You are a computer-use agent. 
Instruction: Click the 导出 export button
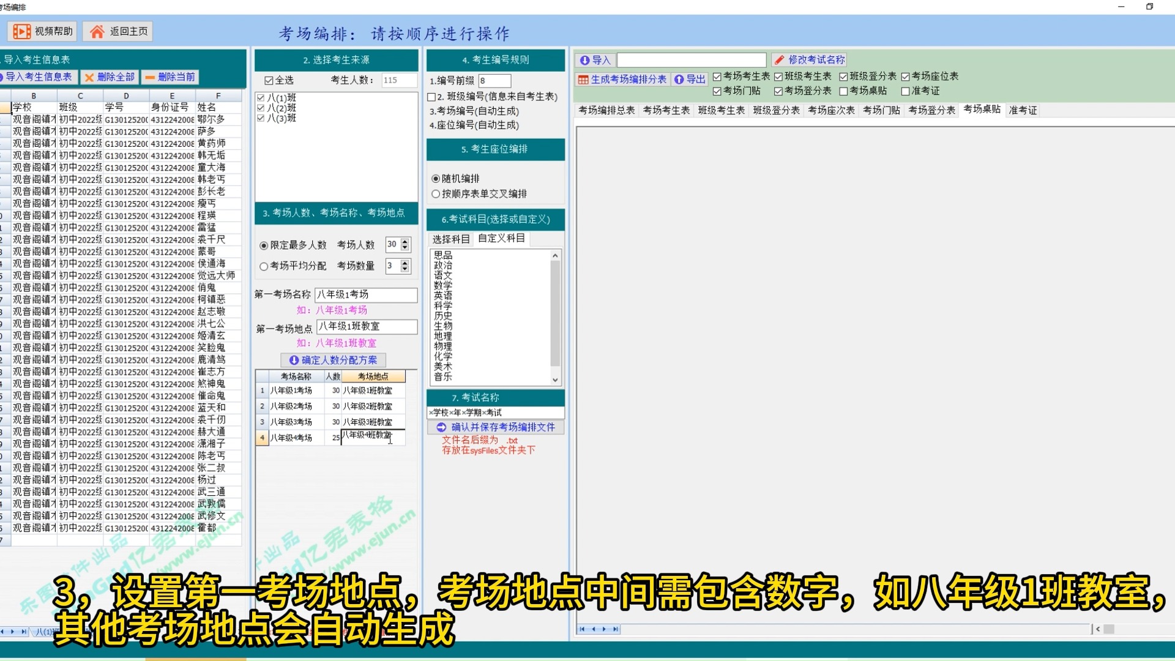(690, 80)
